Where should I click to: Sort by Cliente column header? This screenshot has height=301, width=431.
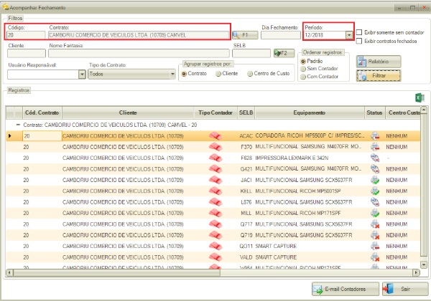128,113
